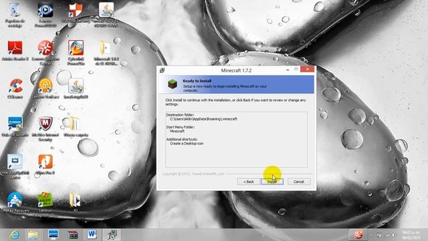The width and height of the screenshot is (428, 241).
Task: Click the 'Start Menu Folder' label
Action: (x=180, y=127)
